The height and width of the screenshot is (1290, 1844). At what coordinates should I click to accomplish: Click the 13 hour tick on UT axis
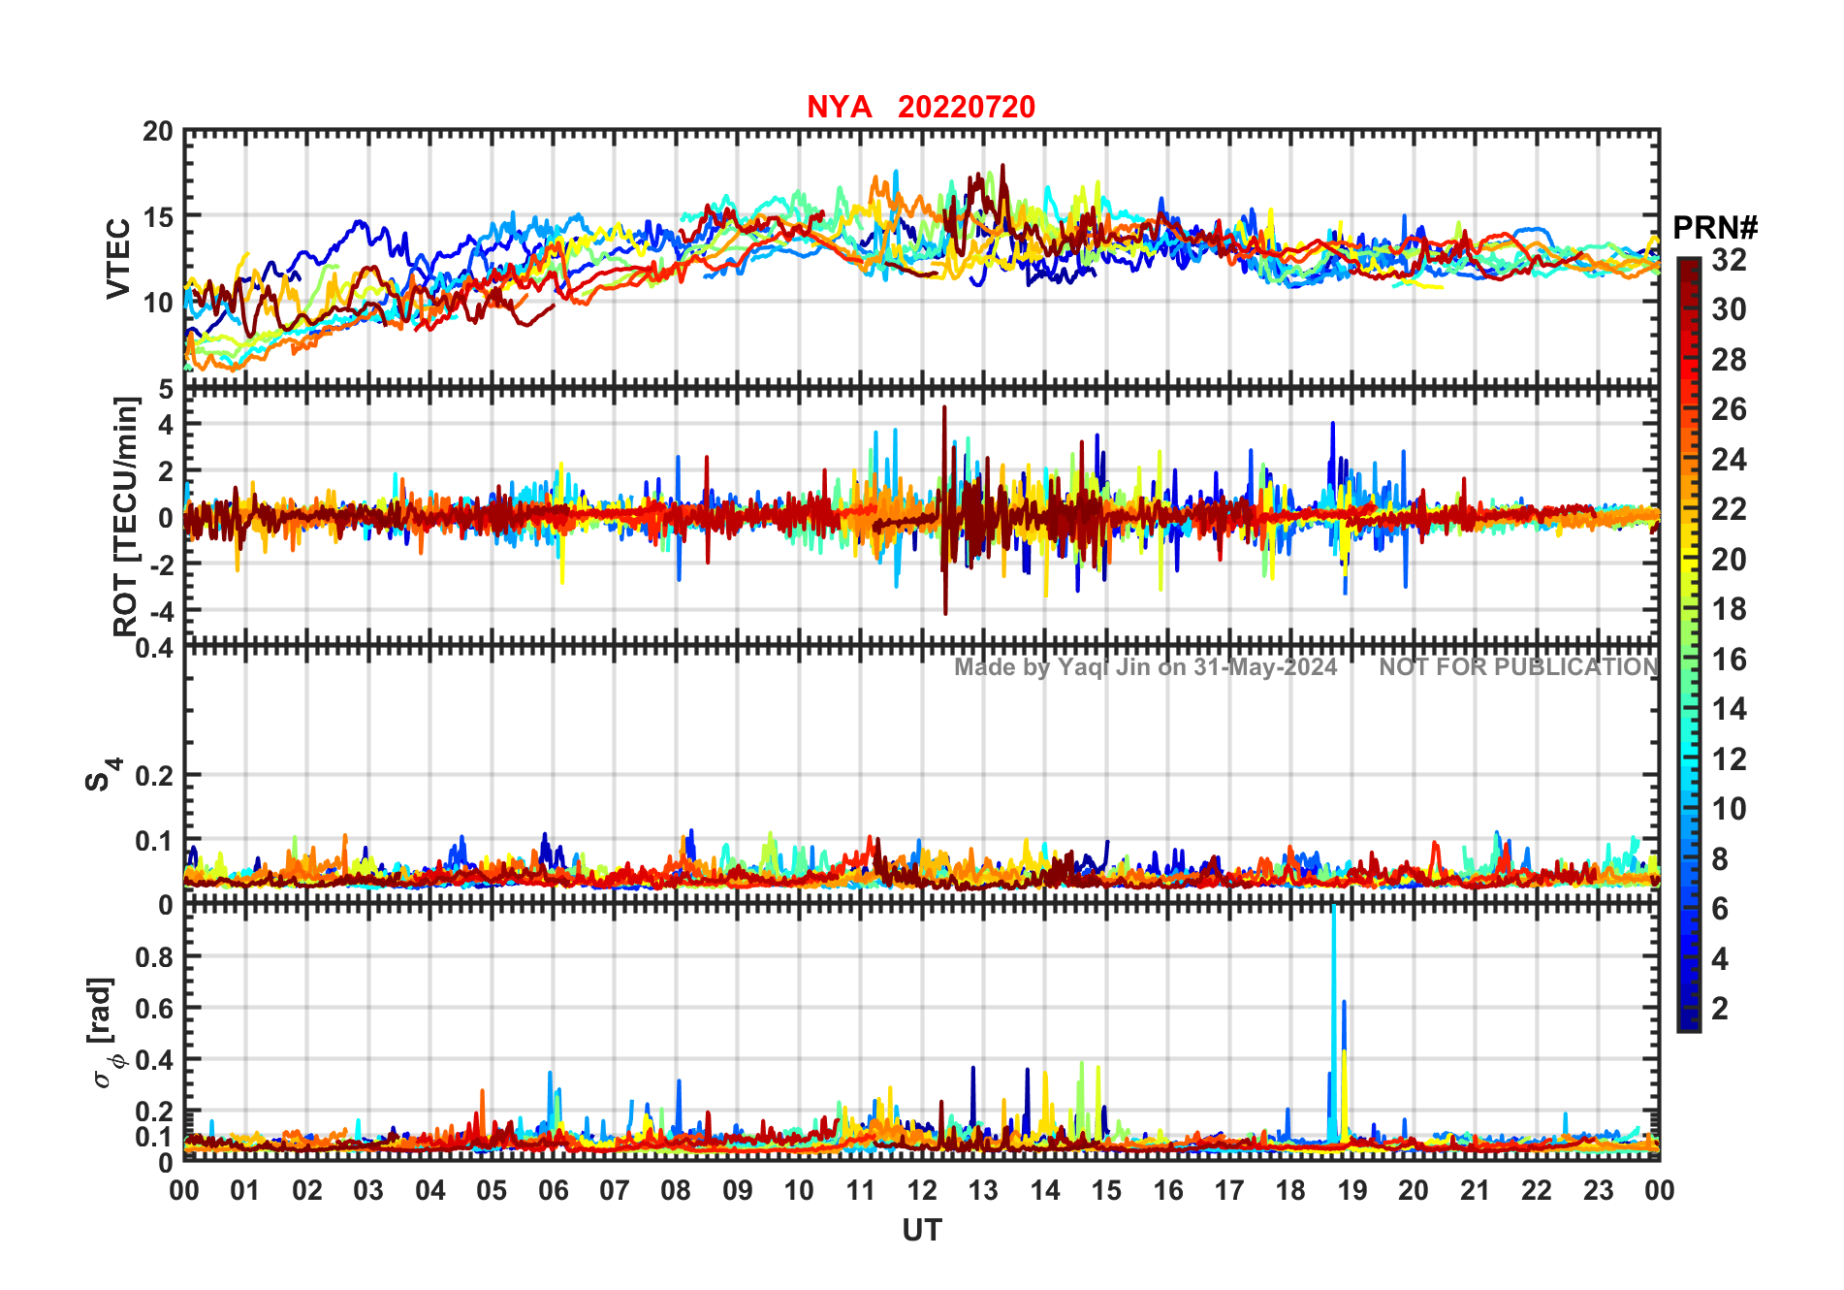pos(983,1190)
